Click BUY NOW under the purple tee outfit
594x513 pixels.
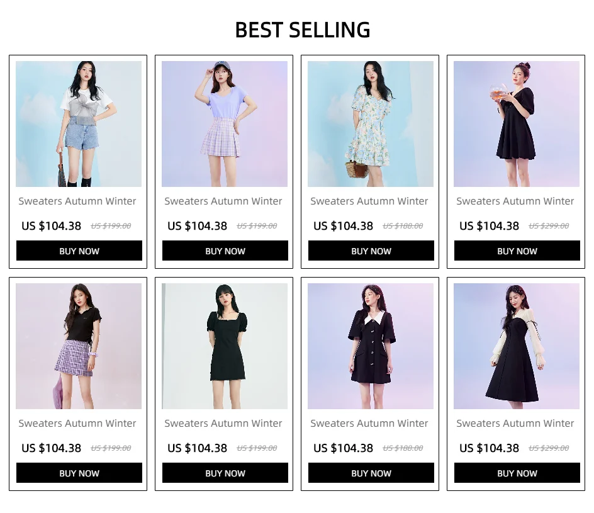(225, 251)
